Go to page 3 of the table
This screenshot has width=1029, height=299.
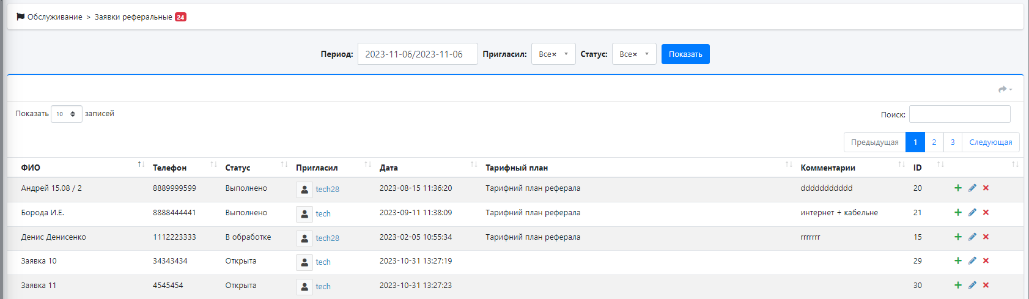952,142
